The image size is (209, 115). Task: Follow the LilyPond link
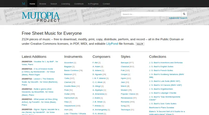click(112, 44)
